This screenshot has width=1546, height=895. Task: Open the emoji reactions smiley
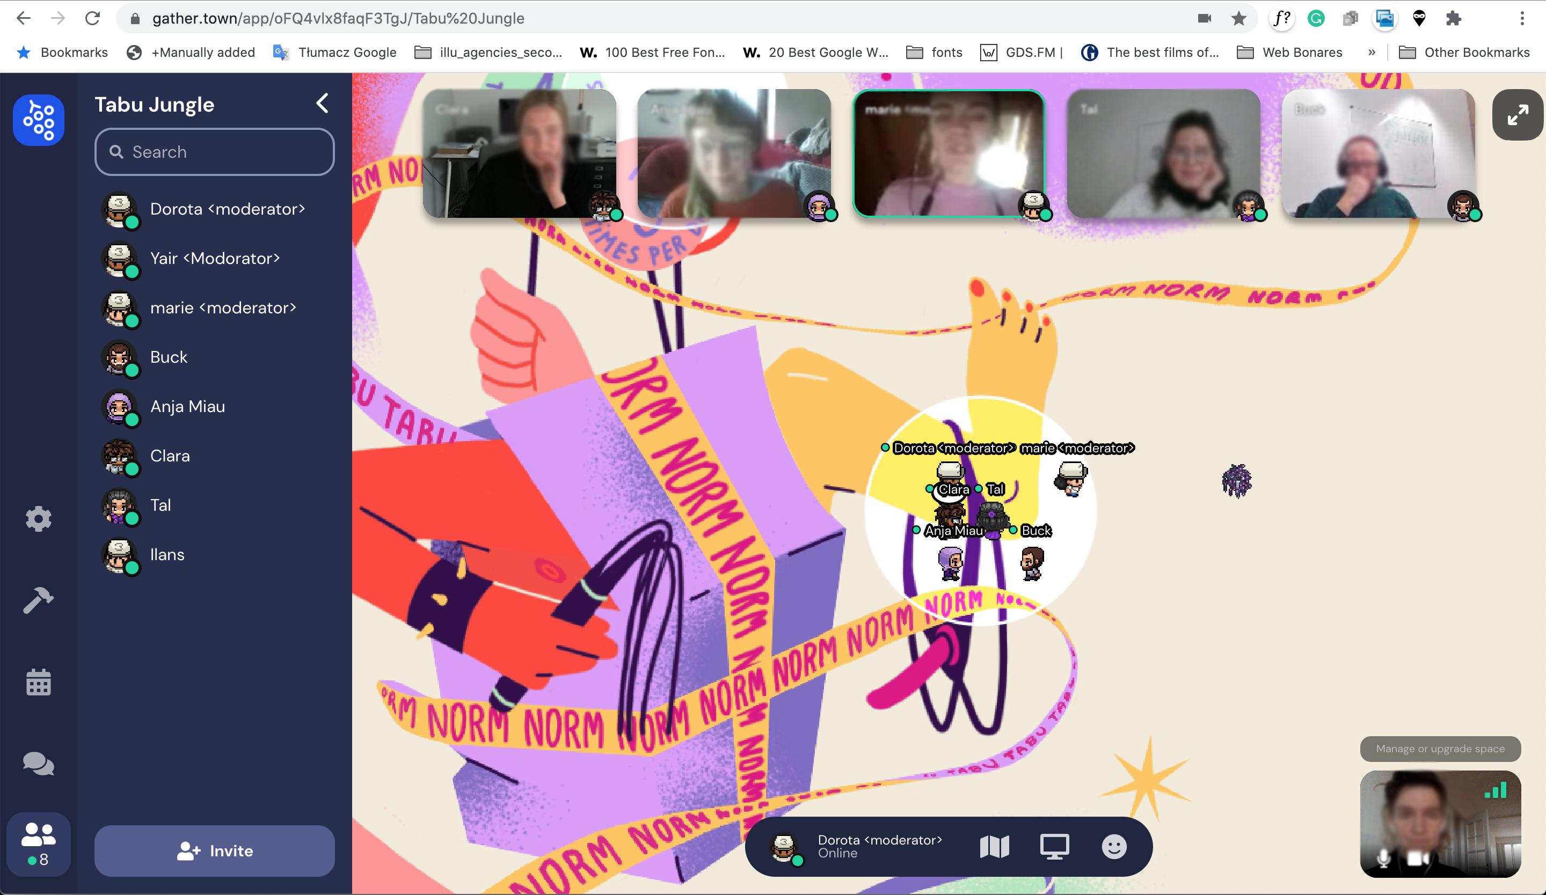1114,847
